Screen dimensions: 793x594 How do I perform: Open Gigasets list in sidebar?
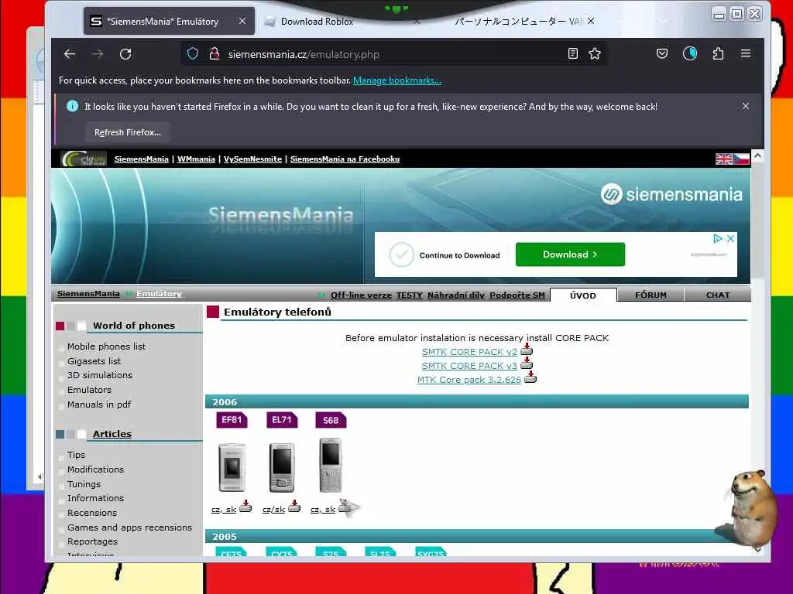94,361
